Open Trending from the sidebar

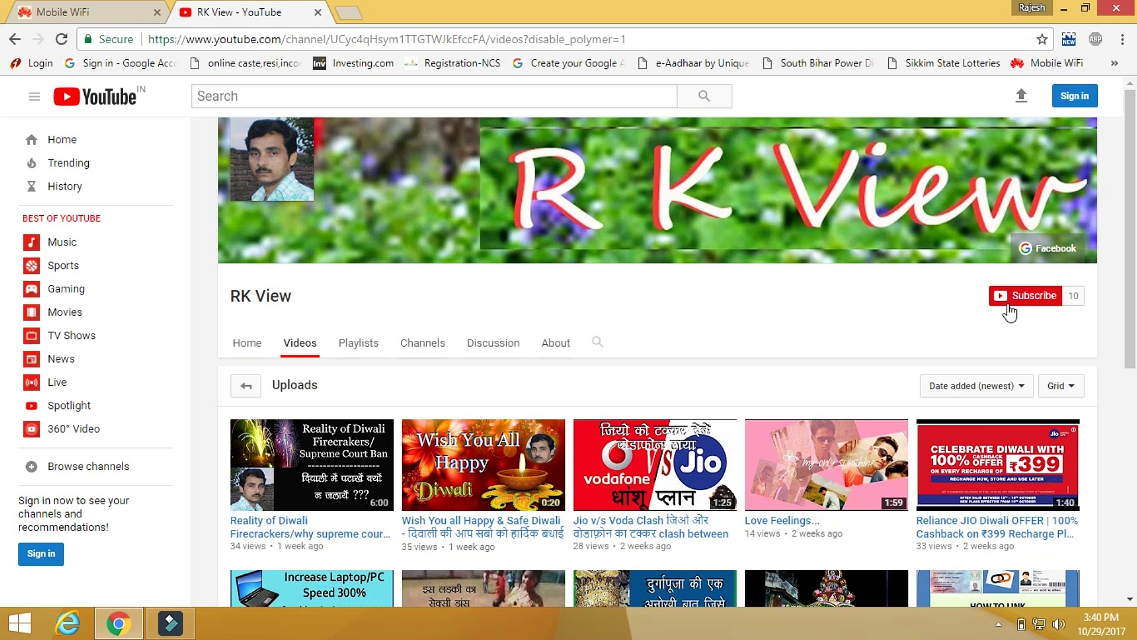tap(68, 163)
